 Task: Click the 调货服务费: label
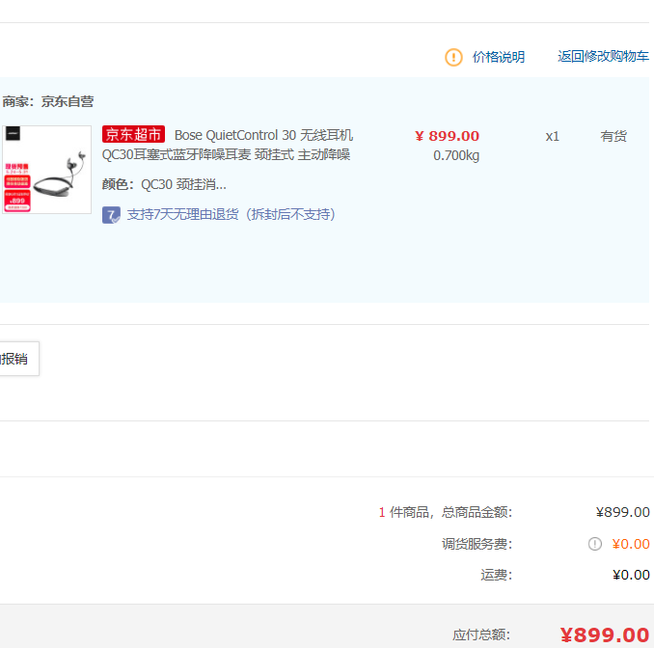pyautogui.click(x=477, y=544)
